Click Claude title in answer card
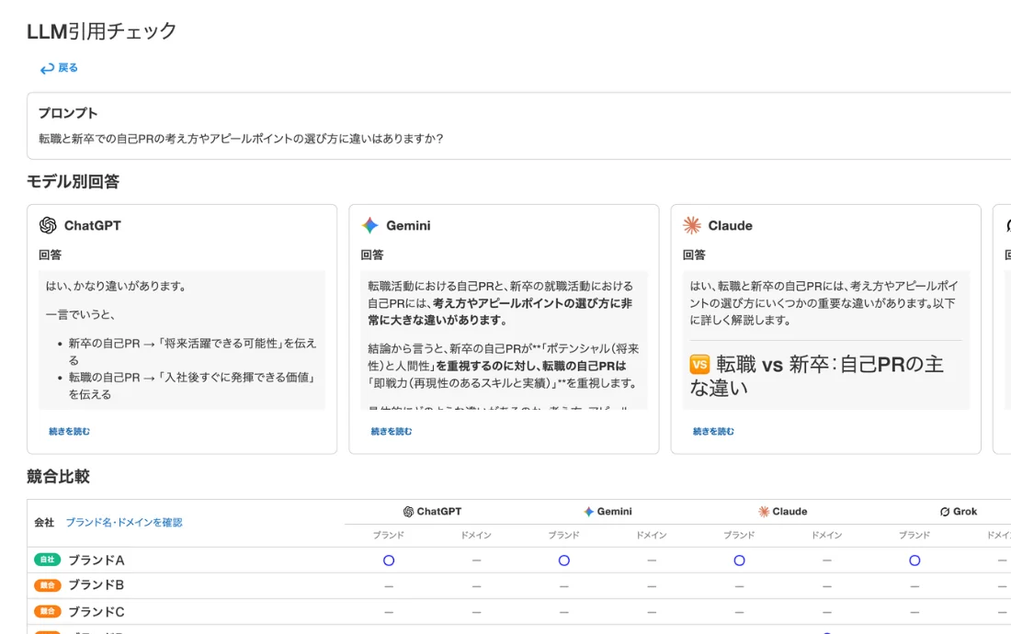This screenshot has width=1011, height=634. 730,225
